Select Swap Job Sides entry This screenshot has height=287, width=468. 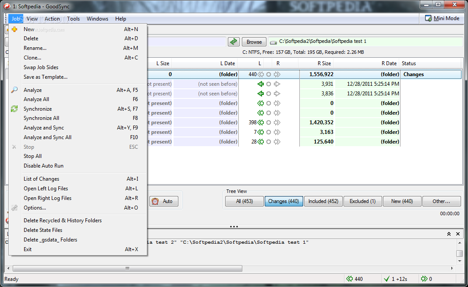pyautogui.click(x=78, y=67)
